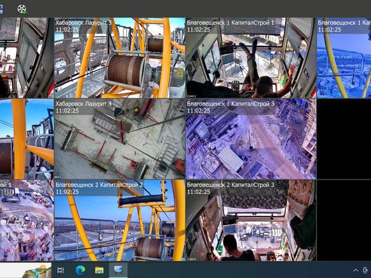Click the Благовещенск 1 КапиталСтрой 3 title label
The height and width of the screenshot is (278, 371).
231,104
